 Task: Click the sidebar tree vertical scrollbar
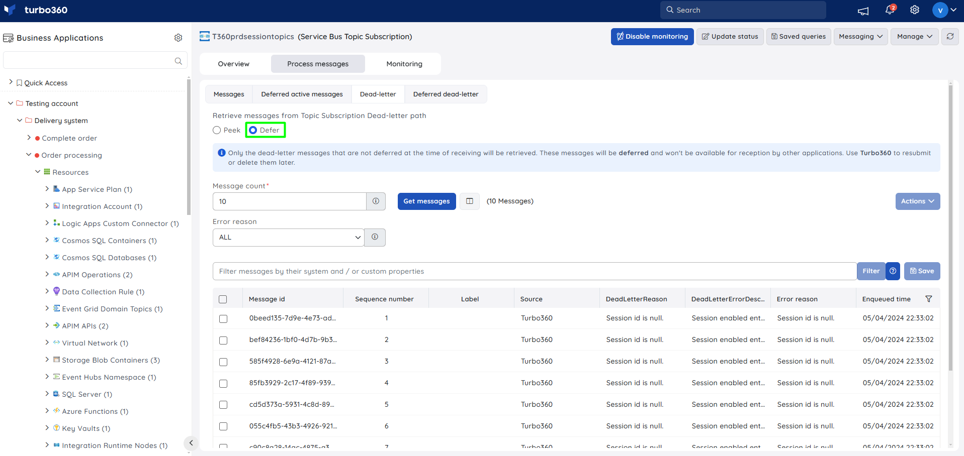[x=189, y=147]
